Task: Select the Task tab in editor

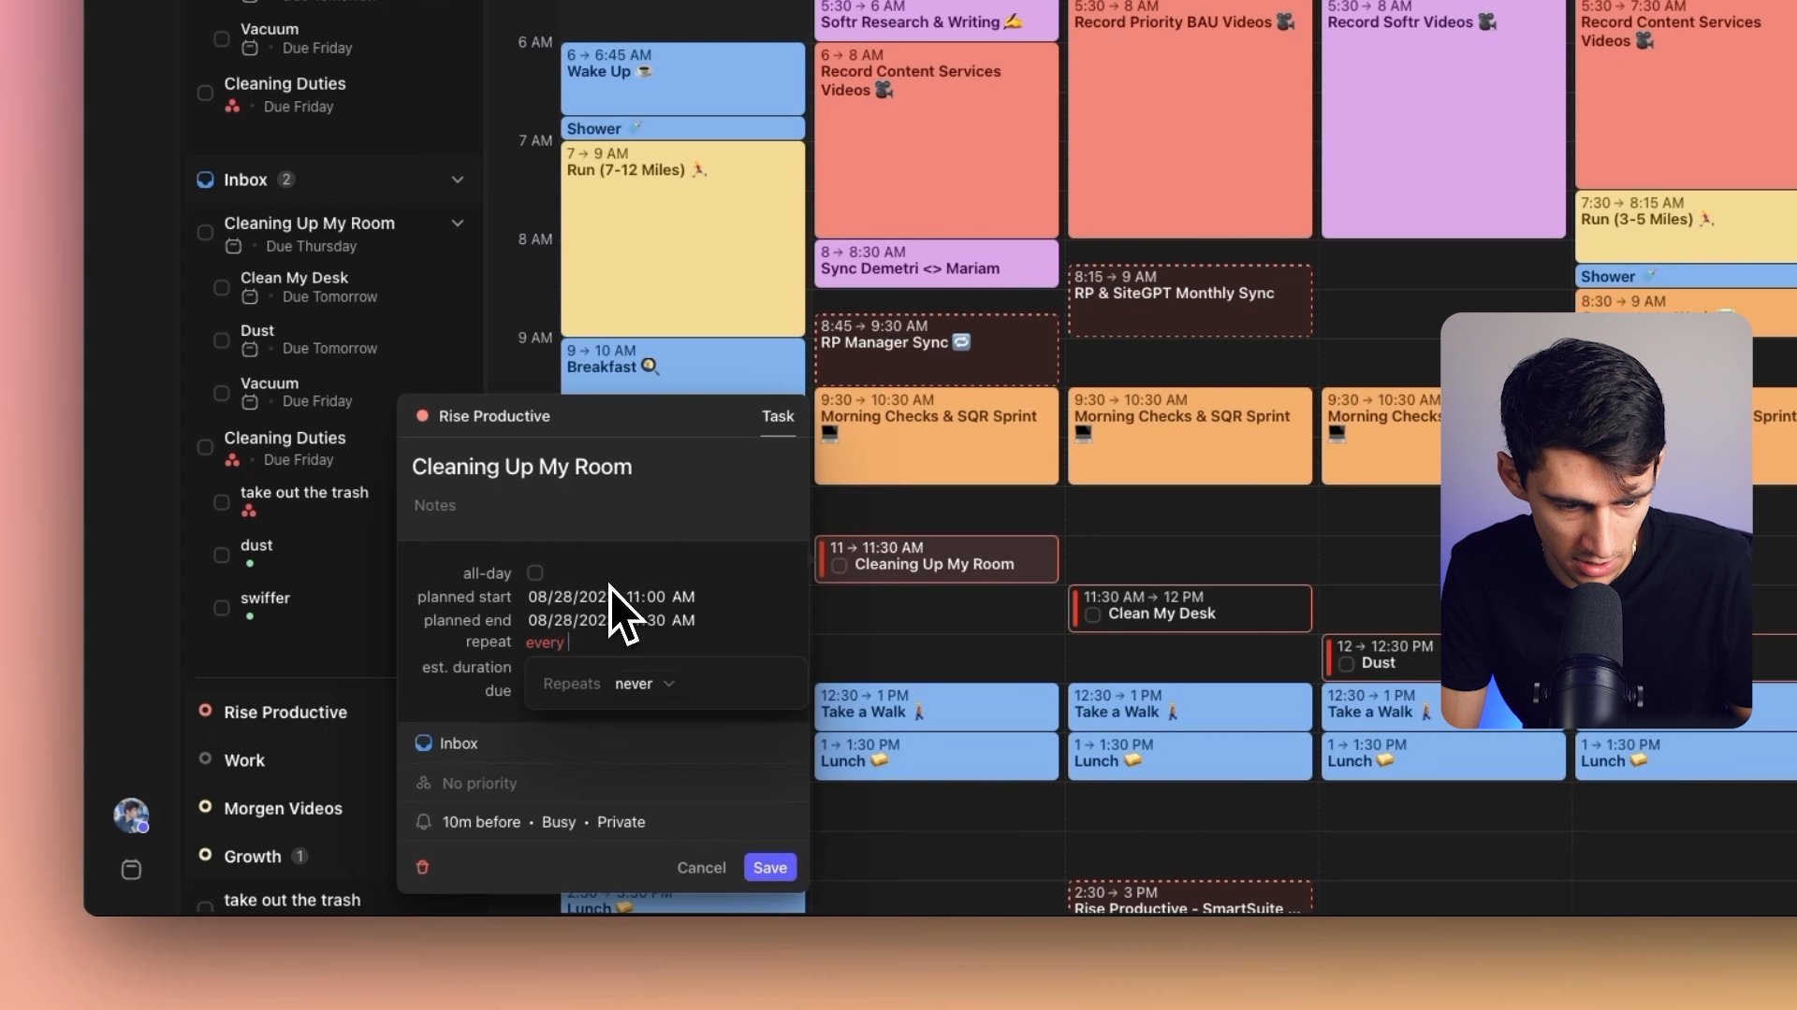Action: [x=777, y=416]
